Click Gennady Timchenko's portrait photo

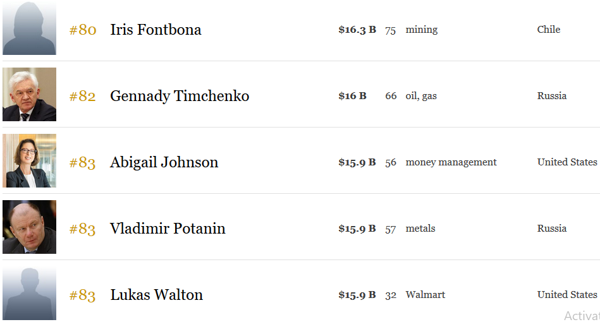tap(30, 94)
